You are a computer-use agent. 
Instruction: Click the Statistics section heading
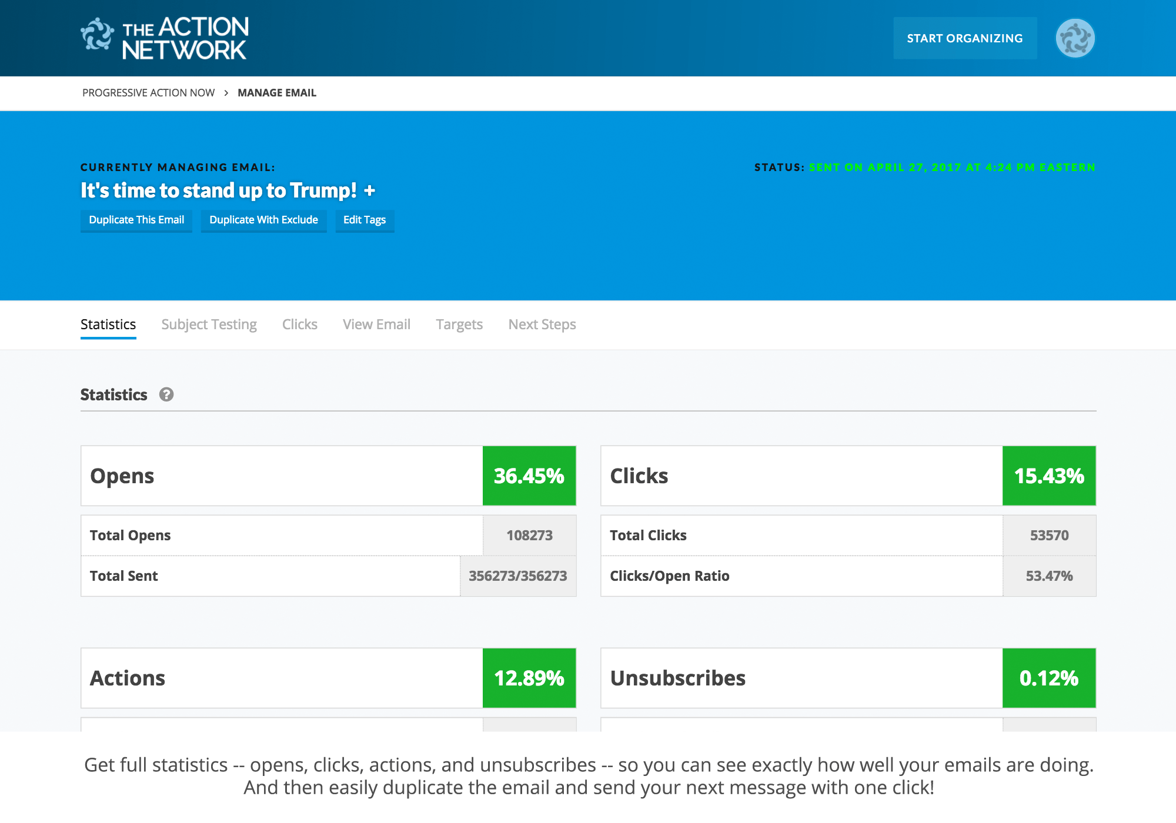coord(113,394)
